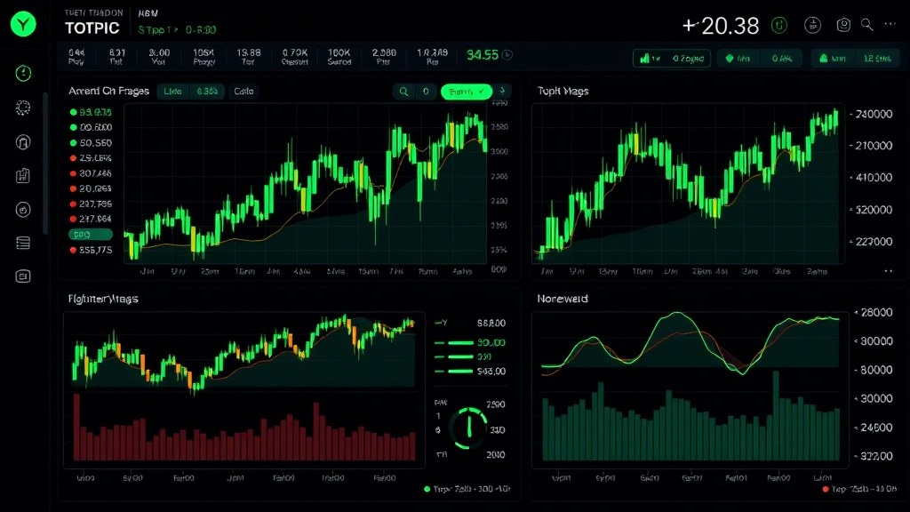The width and height of the screenshot is (910, 512).
Task: Click the arrow icon right of green pill
Action: (503, 91)
